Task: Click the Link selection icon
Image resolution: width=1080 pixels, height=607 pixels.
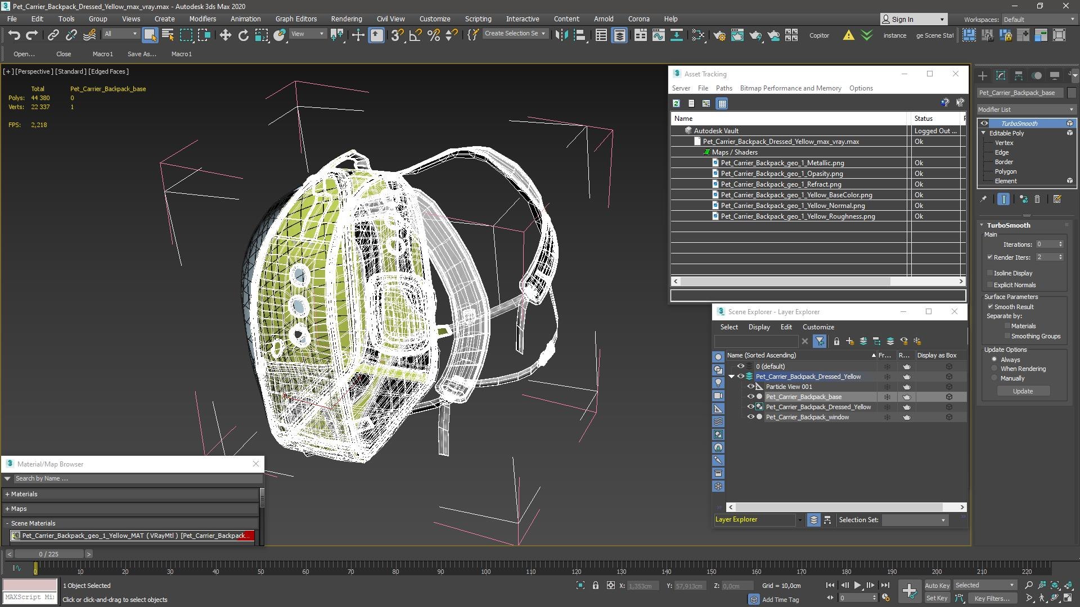Action: [53, 35]
